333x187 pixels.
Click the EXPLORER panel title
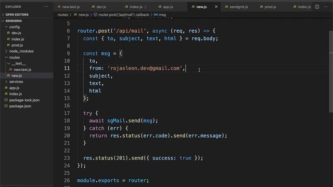pos(13,7)
